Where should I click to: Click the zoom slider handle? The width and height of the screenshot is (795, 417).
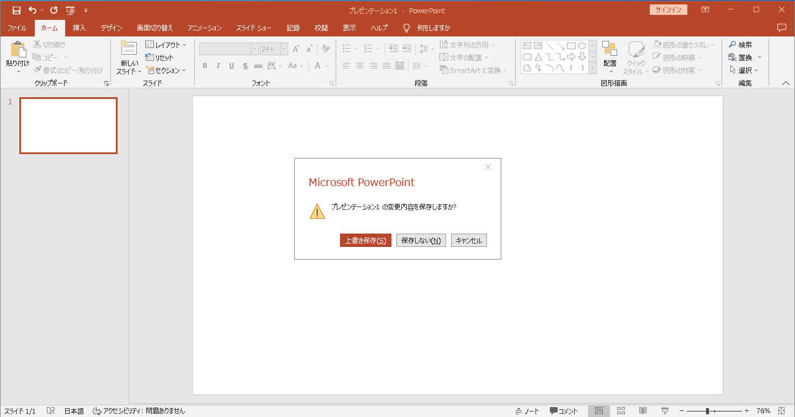point(707,411)
